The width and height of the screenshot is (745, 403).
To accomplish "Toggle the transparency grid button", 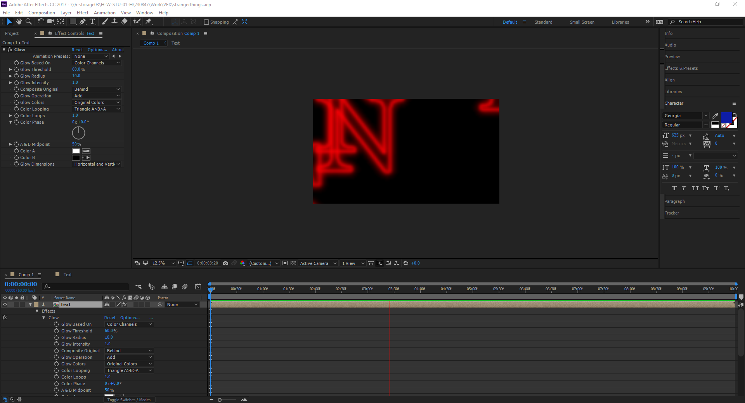I will [293, 263].
